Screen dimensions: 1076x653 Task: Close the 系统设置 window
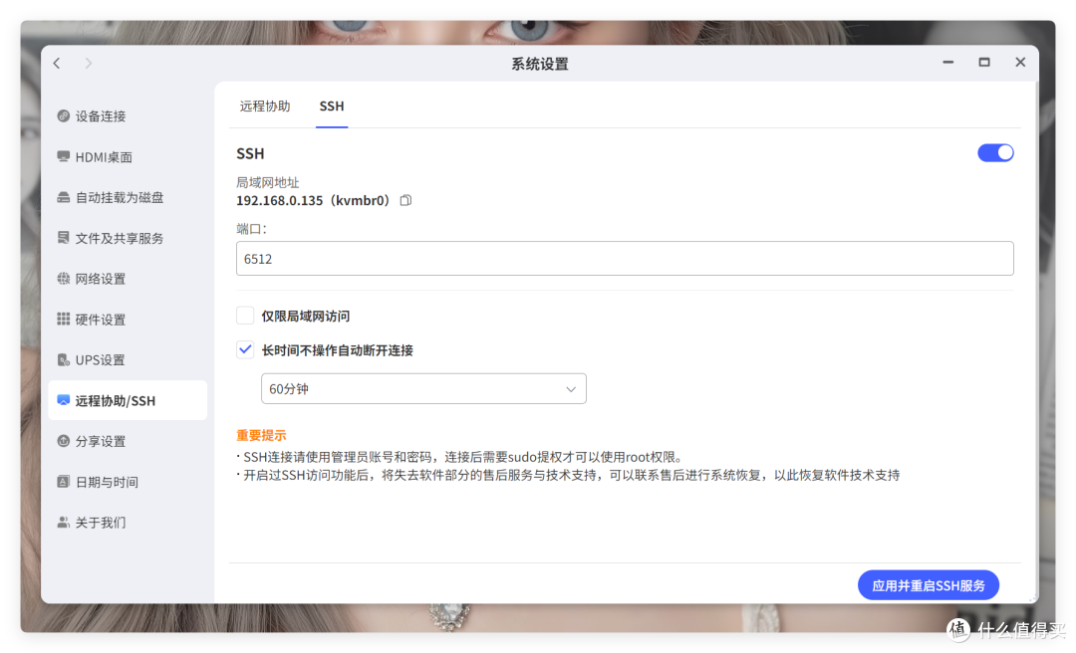click(x=1020, y=63)
